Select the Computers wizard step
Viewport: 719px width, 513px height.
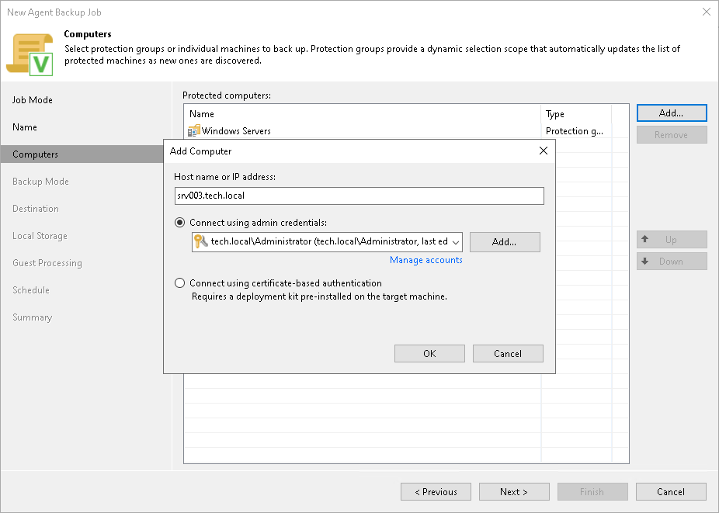[x=82, y=154]
